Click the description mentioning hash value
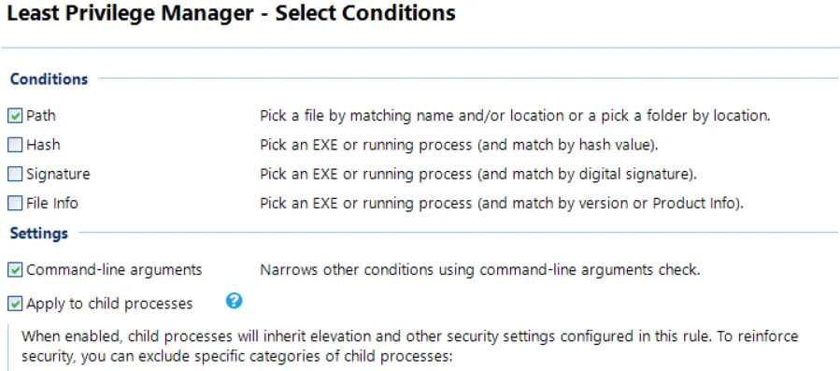 [459, 145]
